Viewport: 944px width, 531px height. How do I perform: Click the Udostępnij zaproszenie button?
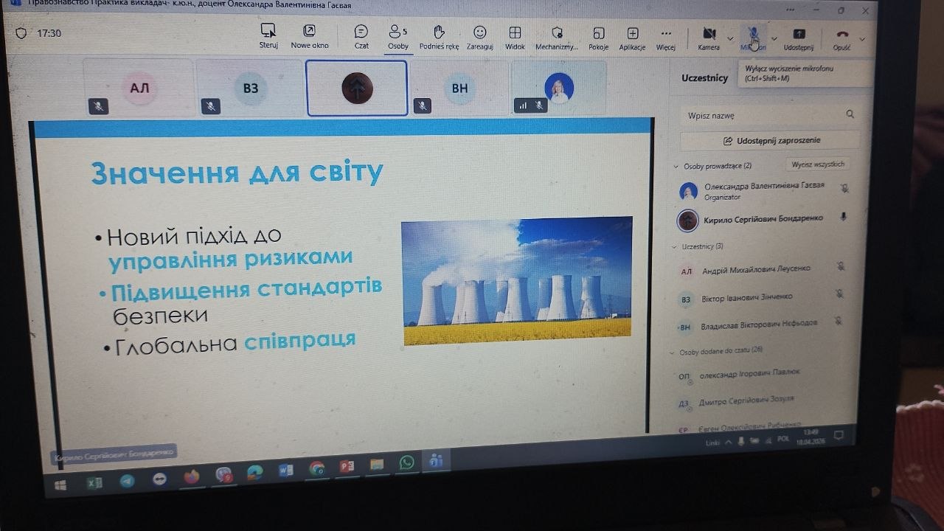(x=770, y=140)
